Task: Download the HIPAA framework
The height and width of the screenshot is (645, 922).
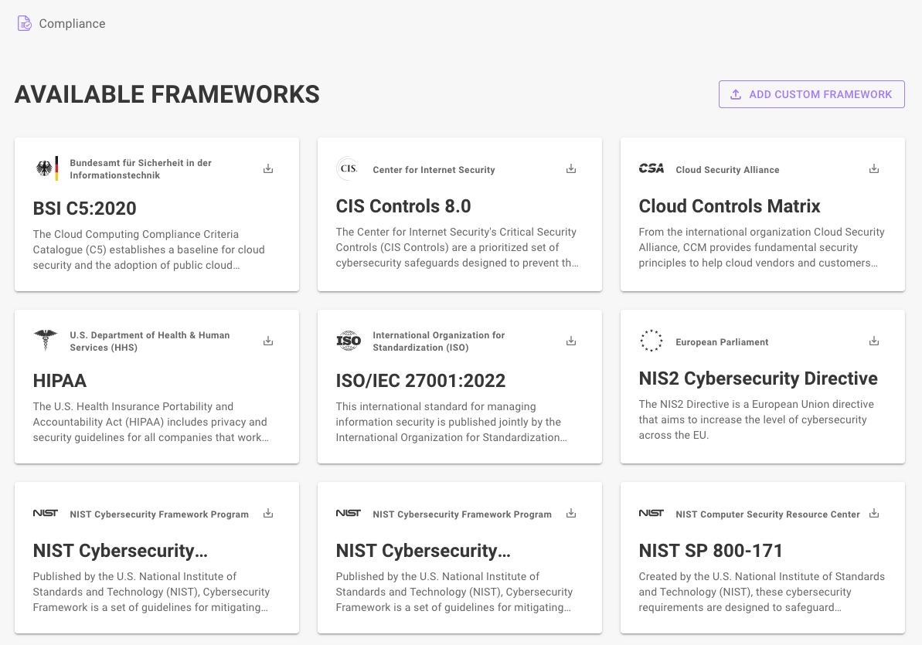Action: 268,341
